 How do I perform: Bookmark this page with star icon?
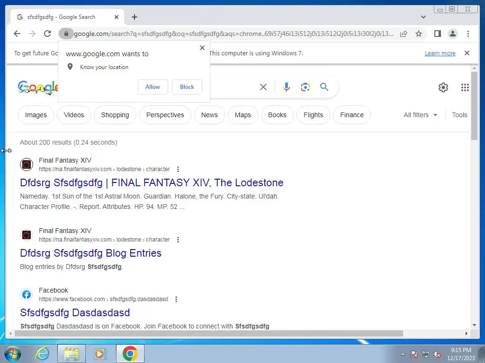[x=419, y=34]
